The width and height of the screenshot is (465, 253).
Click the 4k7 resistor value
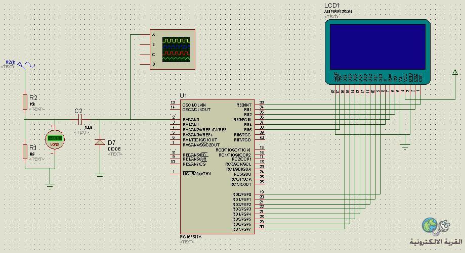coord(32,154)
